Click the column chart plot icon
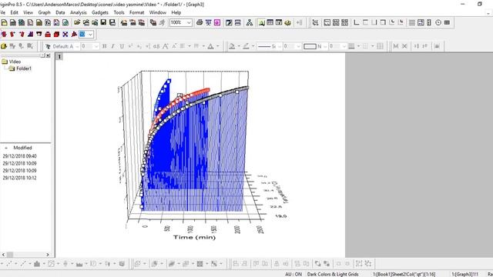 coord(37,264)
